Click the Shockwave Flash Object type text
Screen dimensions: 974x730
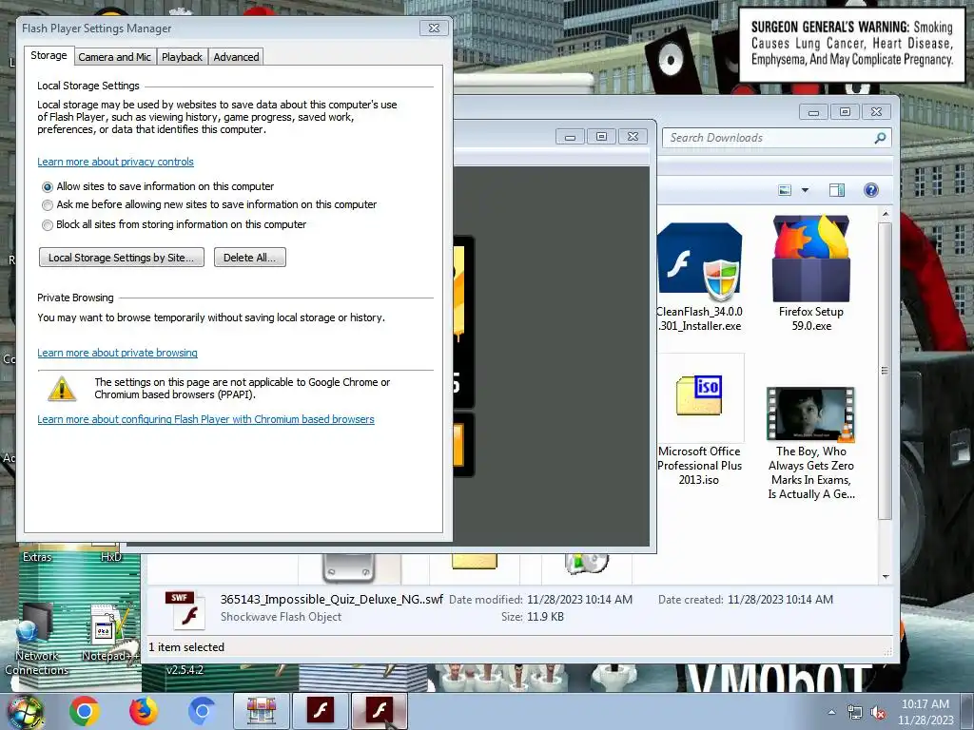(x=281, y=617)
